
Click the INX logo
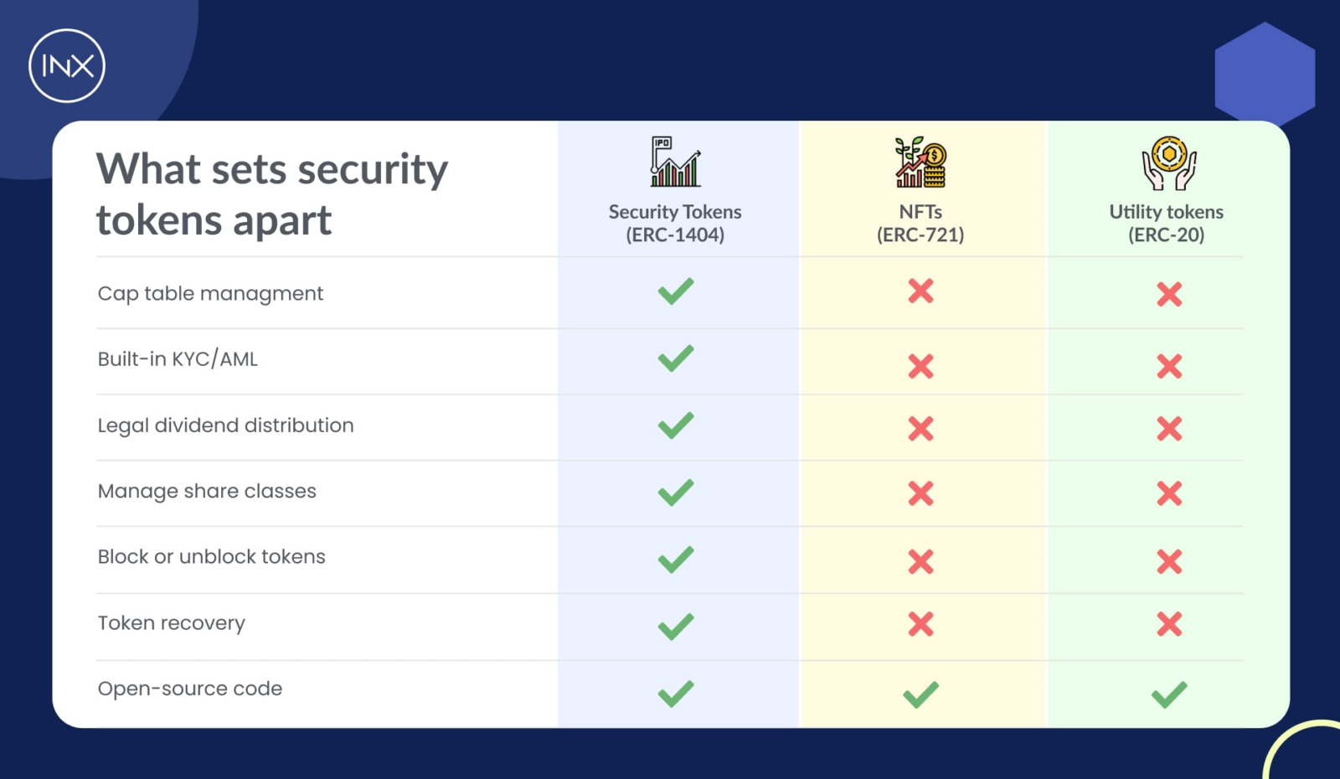[67, 66]
